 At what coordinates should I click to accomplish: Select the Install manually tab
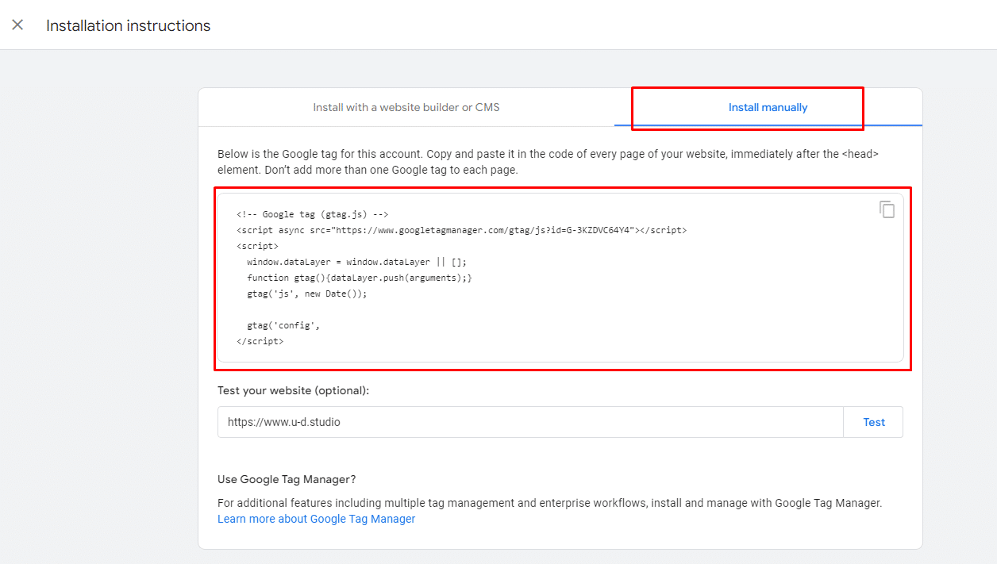coord(768,107)
